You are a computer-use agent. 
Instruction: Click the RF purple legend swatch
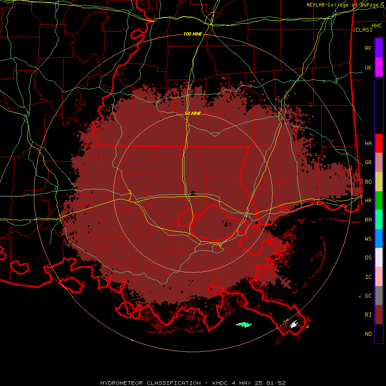click(379, 48)
